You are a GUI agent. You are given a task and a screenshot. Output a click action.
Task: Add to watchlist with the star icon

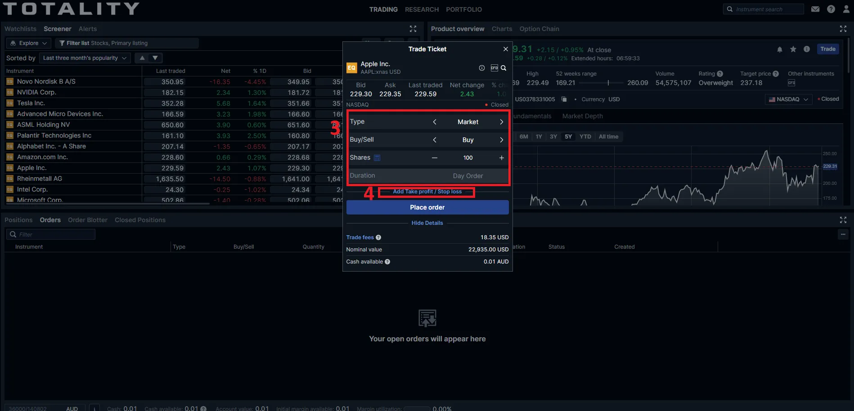(793, 49)
